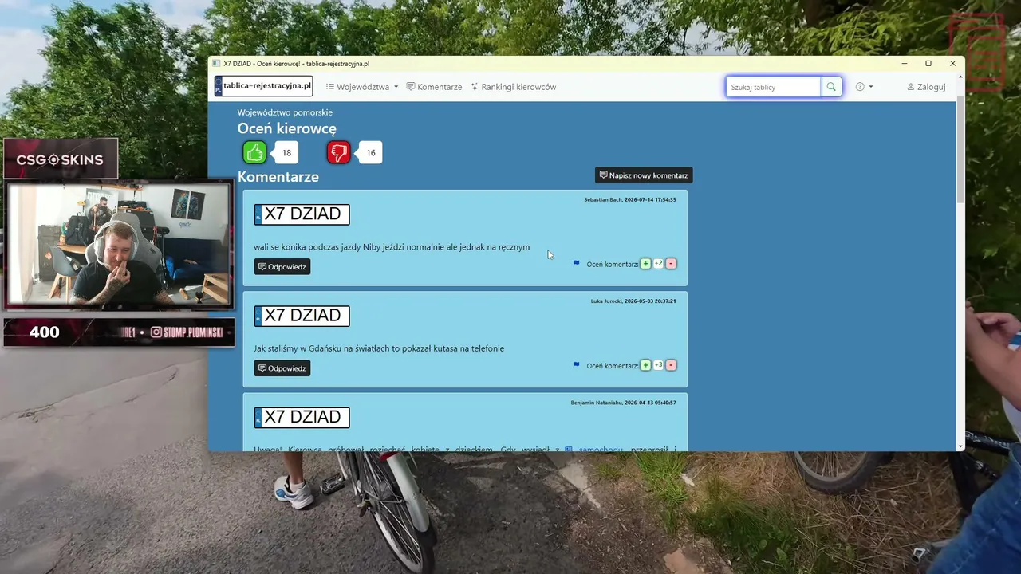Downvote Luka Jurecki's comment with minus
Image resolution: width=1021 pixels, height=574 pixels.
(671, 365)
